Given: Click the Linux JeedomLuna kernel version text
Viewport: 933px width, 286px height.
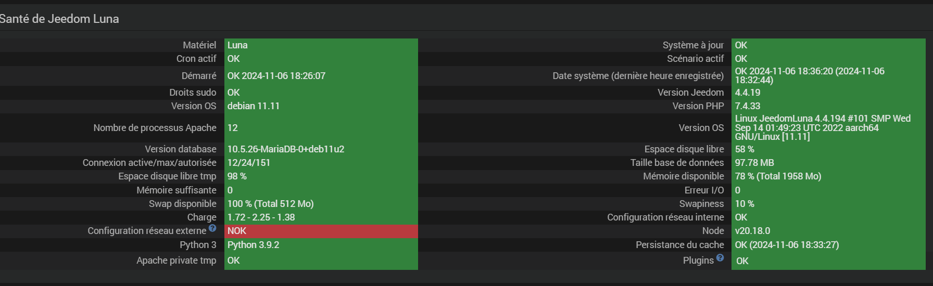Looking at the screenshot, I should click(823, 128).
